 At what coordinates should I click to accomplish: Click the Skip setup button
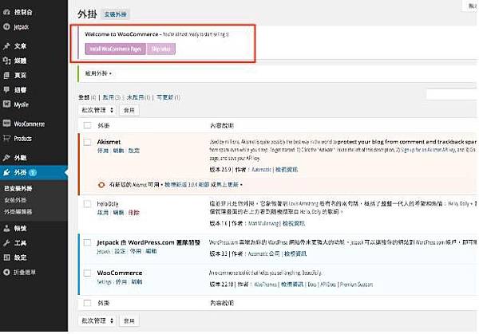[161, 49]
